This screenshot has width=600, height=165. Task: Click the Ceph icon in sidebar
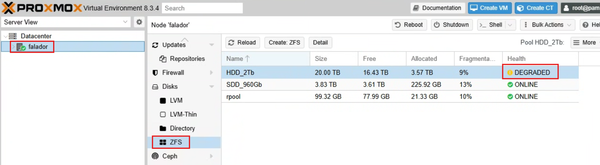click(x=155, y=156)
